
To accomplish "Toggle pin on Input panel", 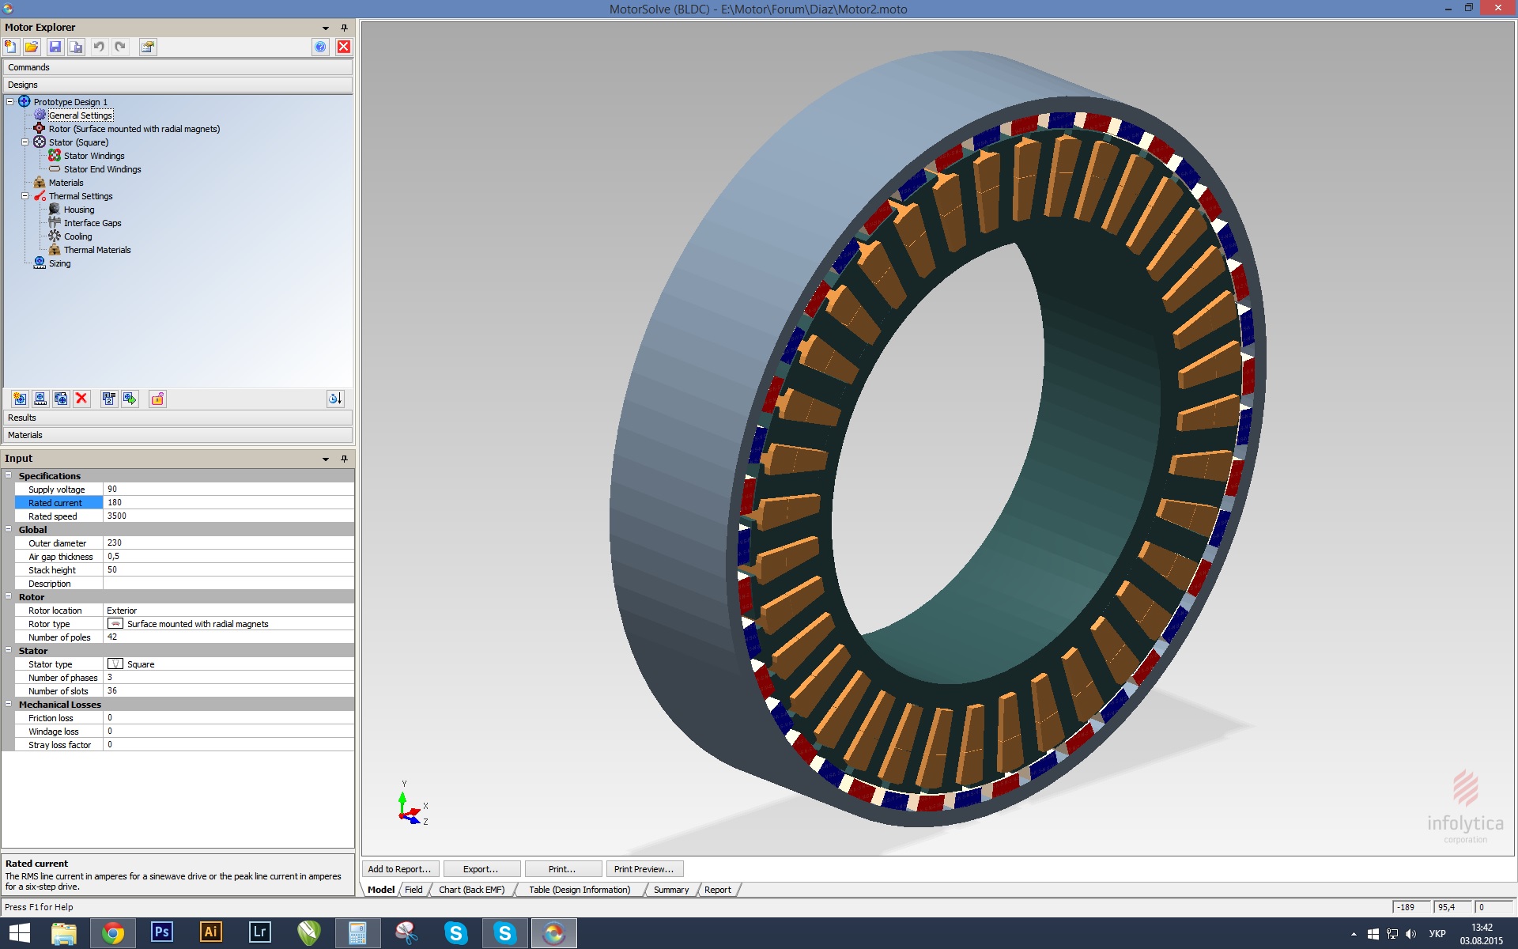I will click(x=344, y=459).
